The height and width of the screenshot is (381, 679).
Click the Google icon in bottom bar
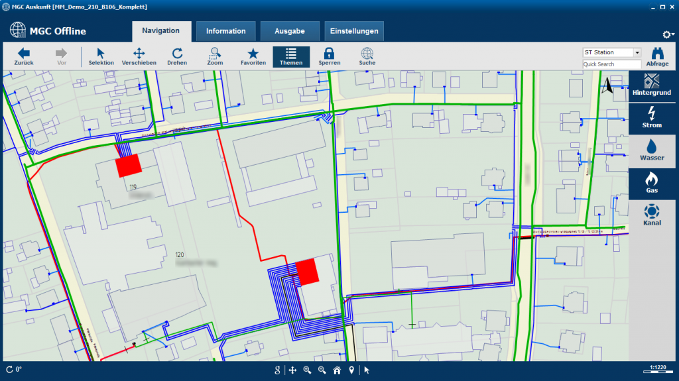tap(278, 370)
